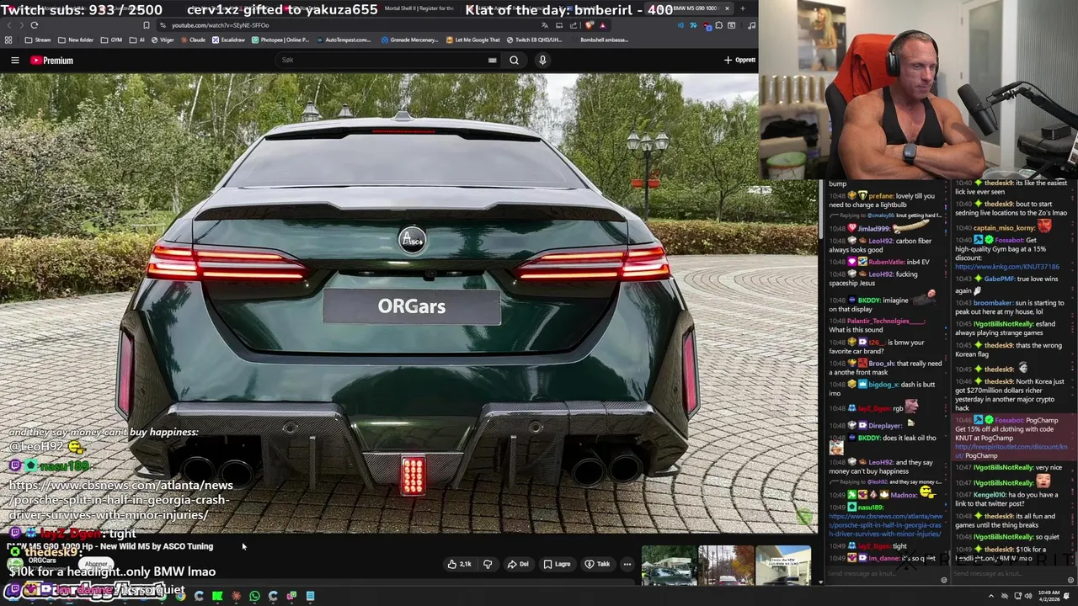
Task: Dislike the video with thumbs down
Action: [x=488, y=564]
